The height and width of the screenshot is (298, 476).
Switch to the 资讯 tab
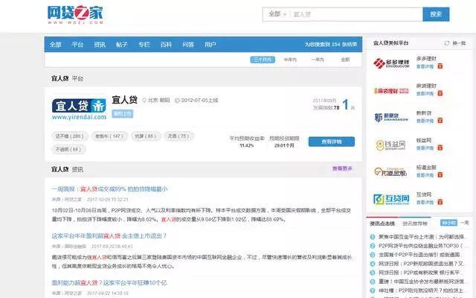[100, 45]
